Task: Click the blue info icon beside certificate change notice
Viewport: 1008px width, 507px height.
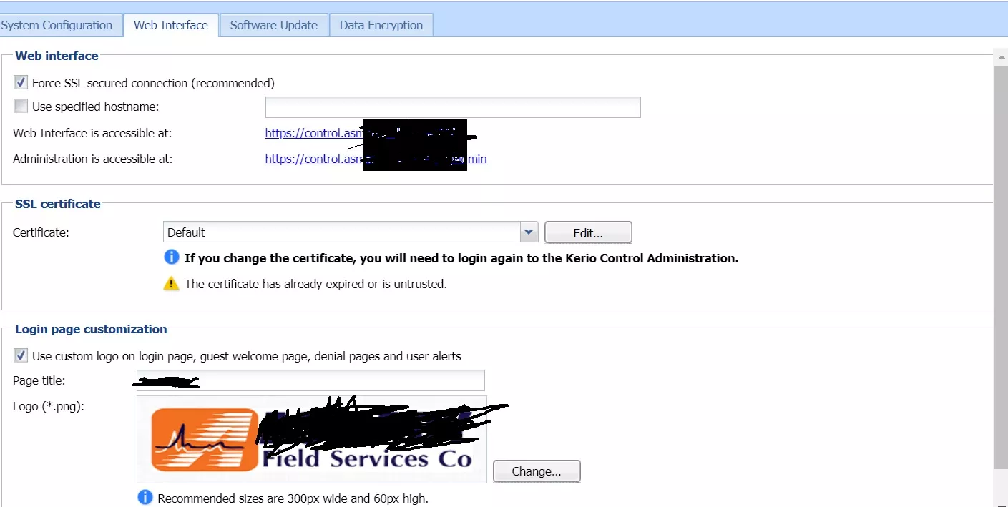Action: tap(171, 257)
